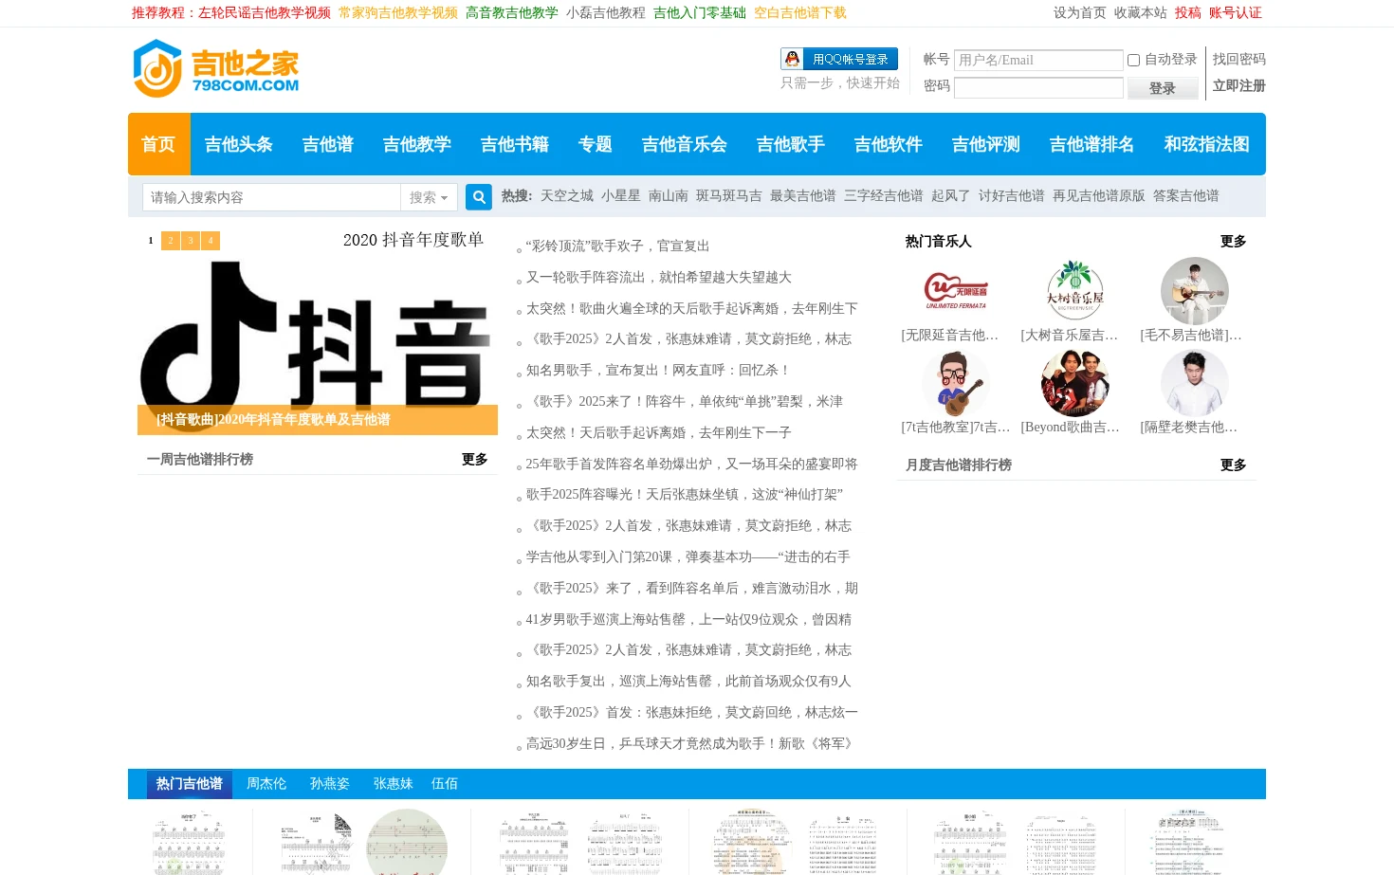Open 专题 nav item
This screenshot has width=1394, height=875.
tap(596, 144)
